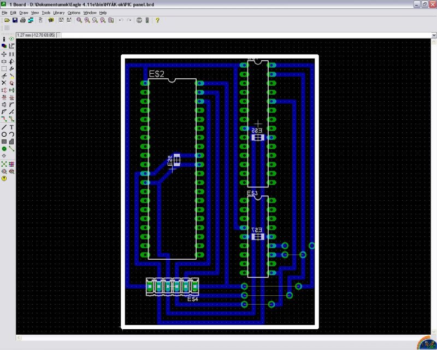Zoom out with the minus magnifier
437x350 pixels.
tap(95, 20)
